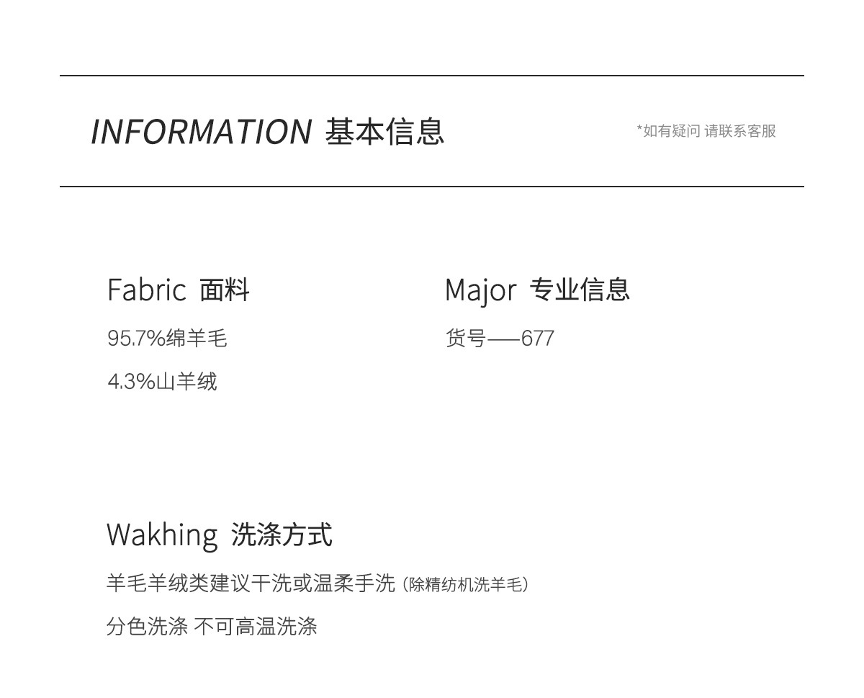Click the 除精纺机洗羊毛 parenthetical note

466,585
